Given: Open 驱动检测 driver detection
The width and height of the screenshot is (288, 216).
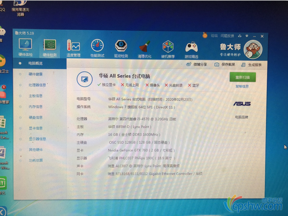Looking at the screenshot, I should [x=121, y=49].
